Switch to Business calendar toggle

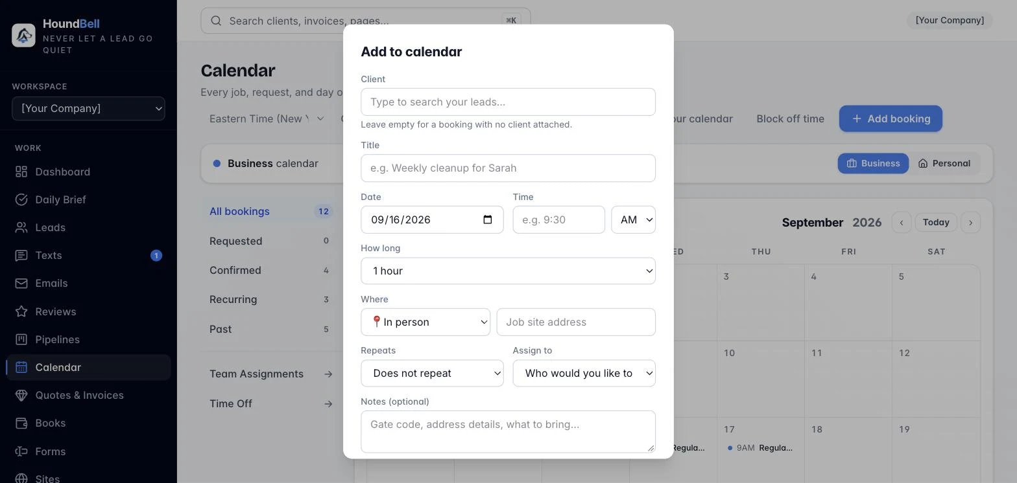[x=873, y=163]
